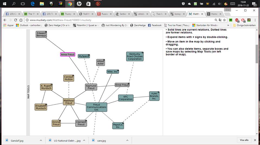Expand the US-National-Debt download menu arrow
The image size is (260, 145).
[x=84, y=140]
